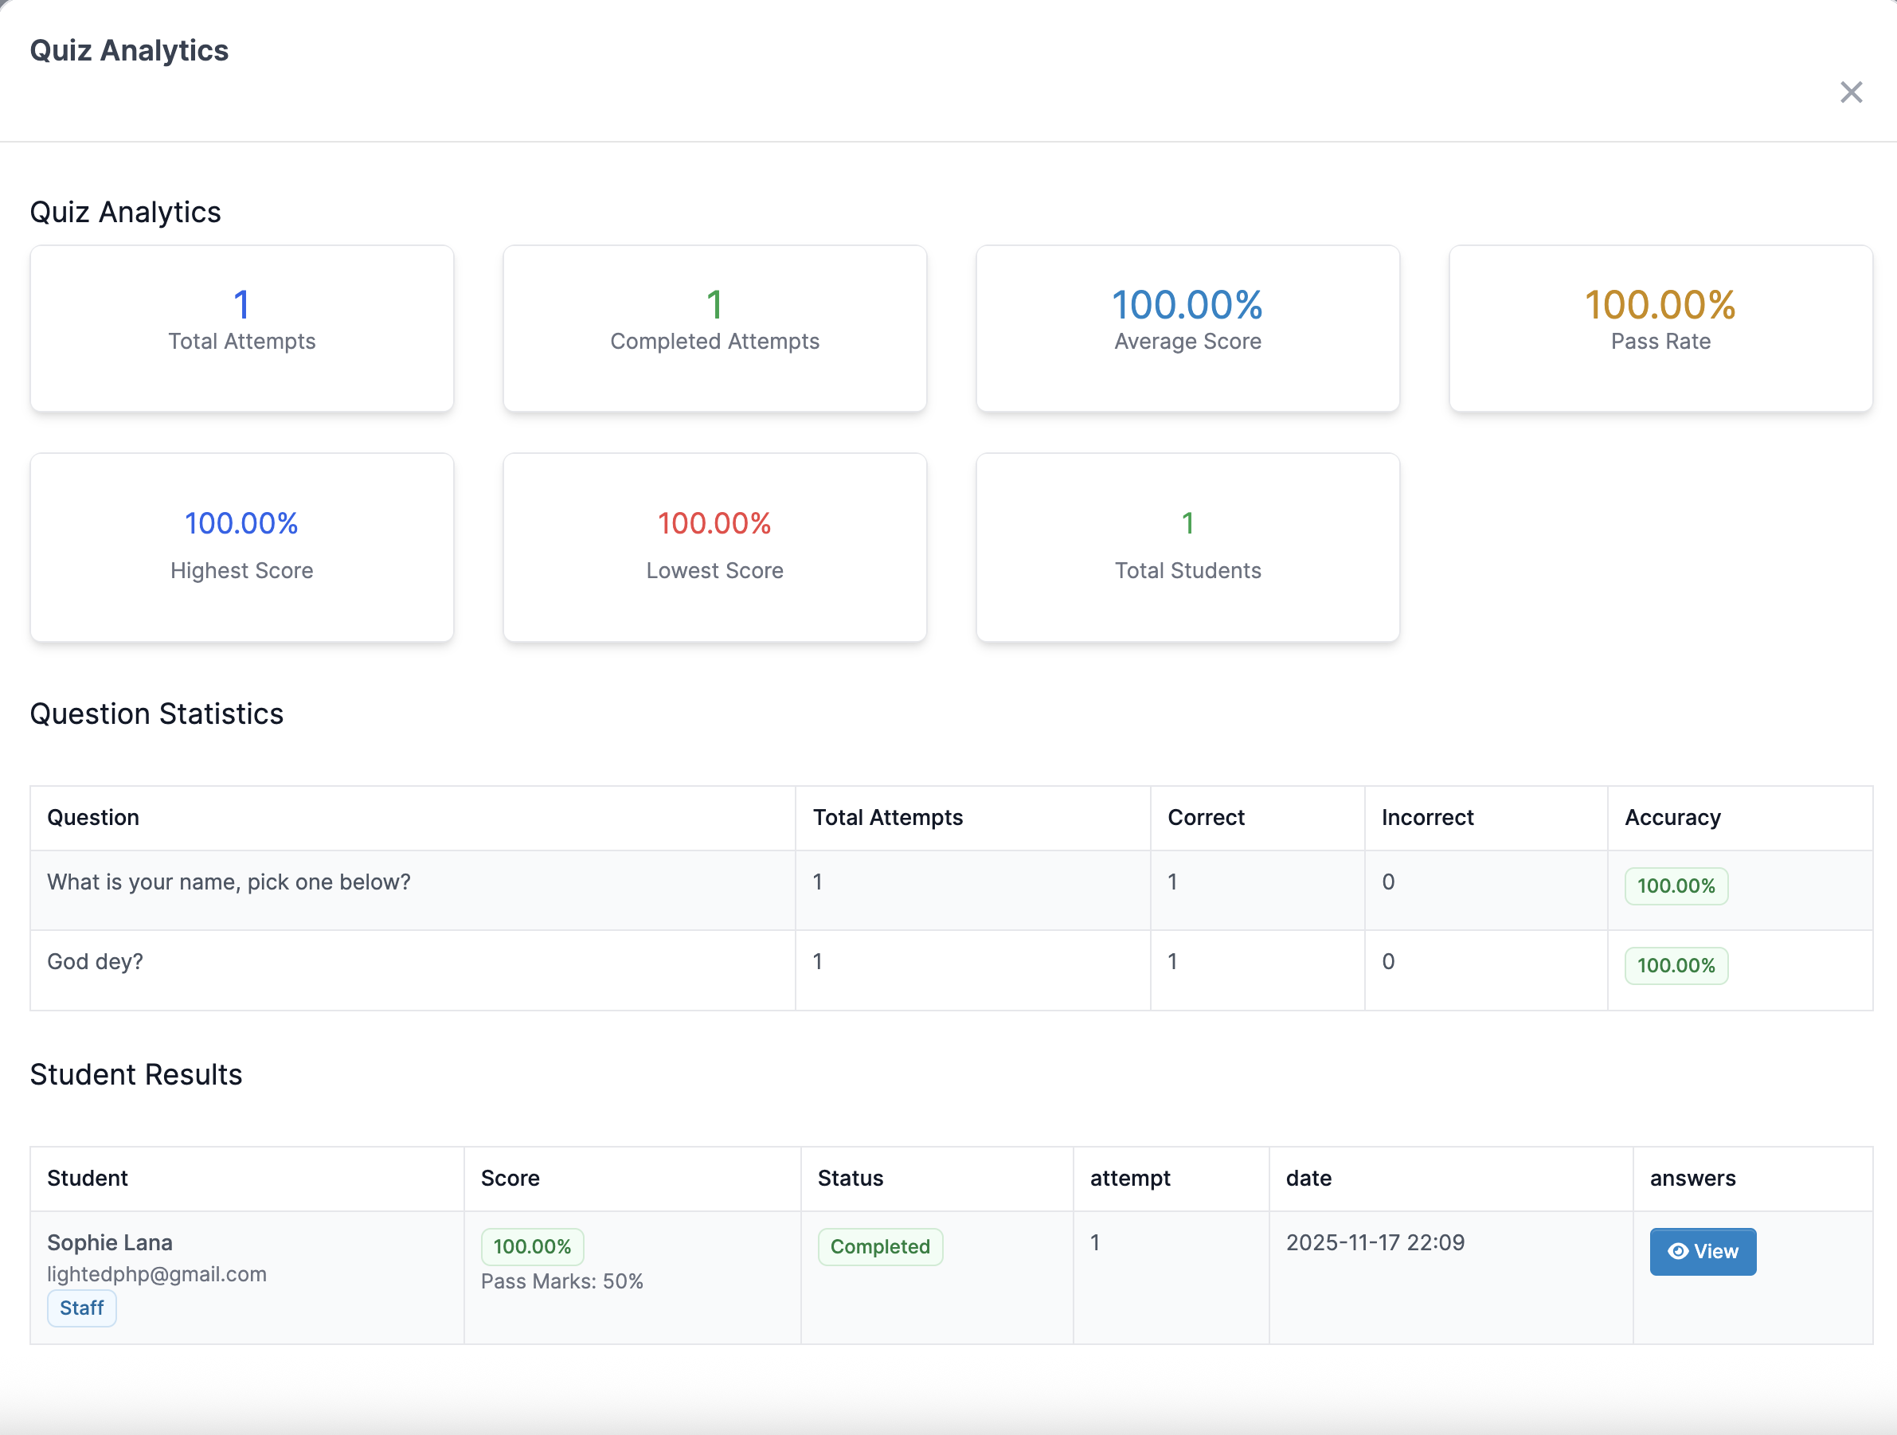Click the Staff badge under Sophie Lana
Image resolution: width=1897 pixels, height=1435 pixels.
click(x=81, y=1308)
